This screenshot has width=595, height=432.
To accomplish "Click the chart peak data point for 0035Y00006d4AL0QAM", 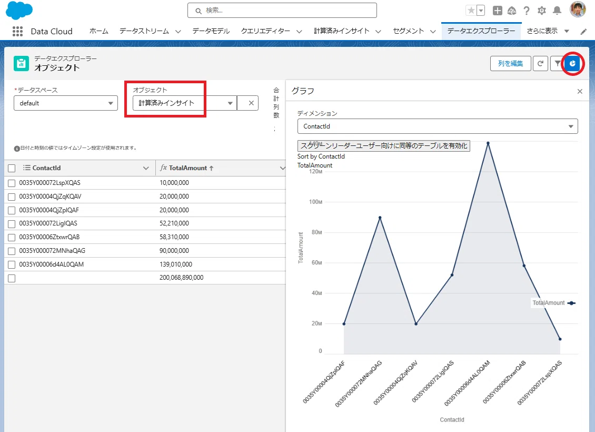I will click(x=488, y=143).
